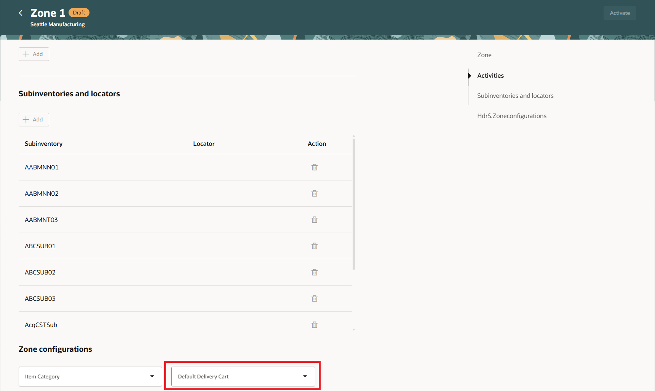Open the Item Category dropdown
The image size is (655, 391).
[x=90, y=377]
